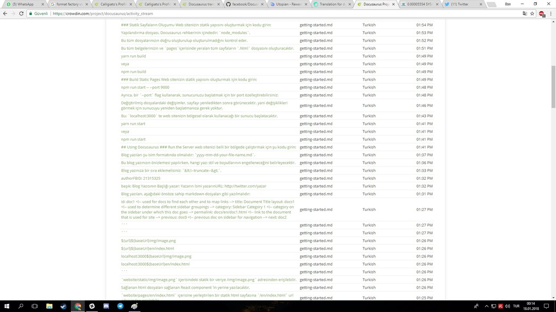Screen dimensions: 556x312
Task: Open the 'npm run build' translation entry
Action: [133, 71]
